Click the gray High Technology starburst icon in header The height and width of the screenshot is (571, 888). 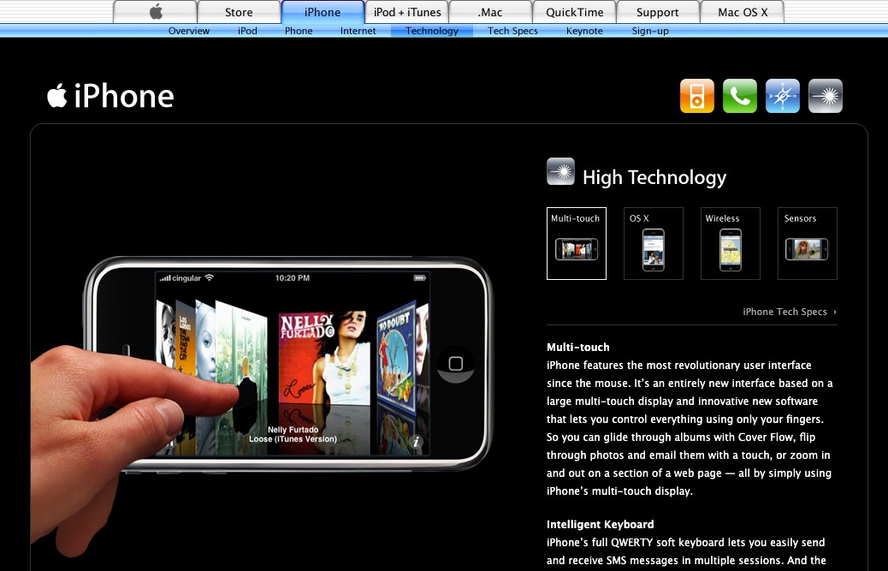[x=826, y=96]
